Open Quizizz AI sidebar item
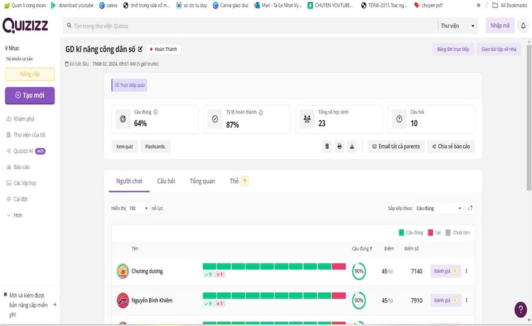Viewport: 532px width, 326px height. (25, 151)
